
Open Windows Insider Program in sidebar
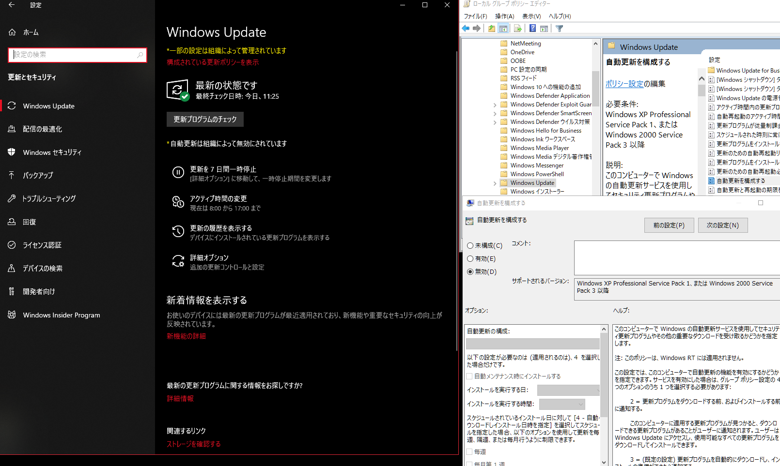(78, 315)
